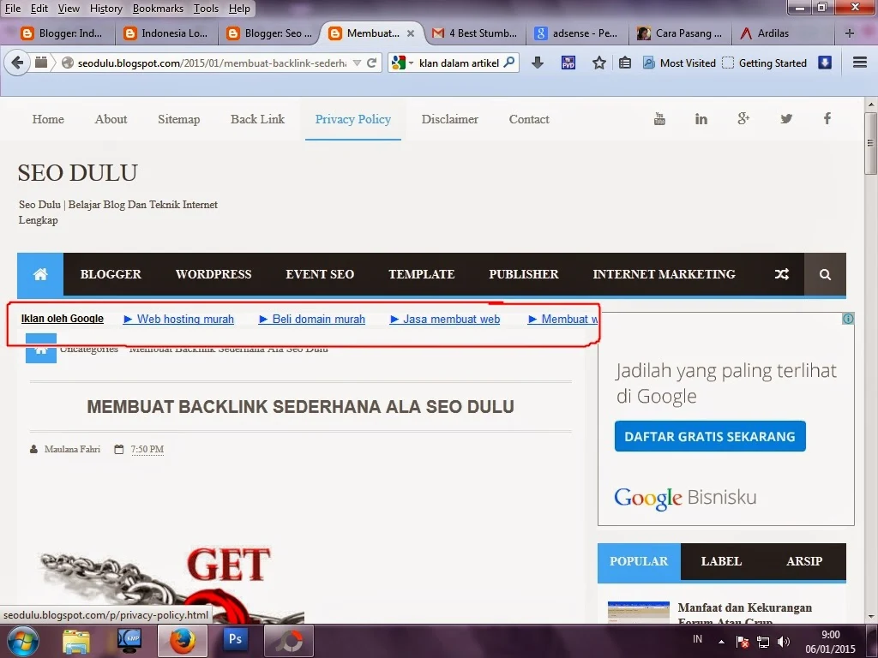
Task: Click the volume speaker tray icon
Action: coord(784,641)
